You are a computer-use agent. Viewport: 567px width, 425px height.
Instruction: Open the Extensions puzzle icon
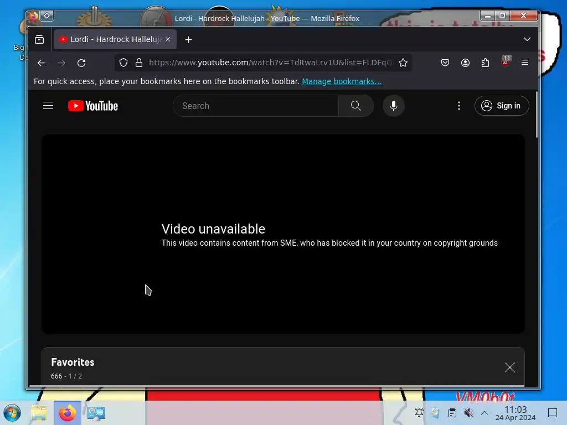coord(485,63)
